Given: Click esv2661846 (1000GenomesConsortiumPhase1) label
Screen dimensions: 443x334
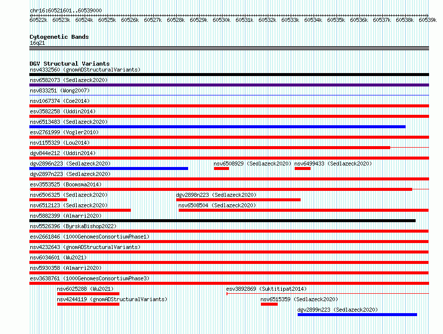Looking at the screenshot, I should 90,237.
